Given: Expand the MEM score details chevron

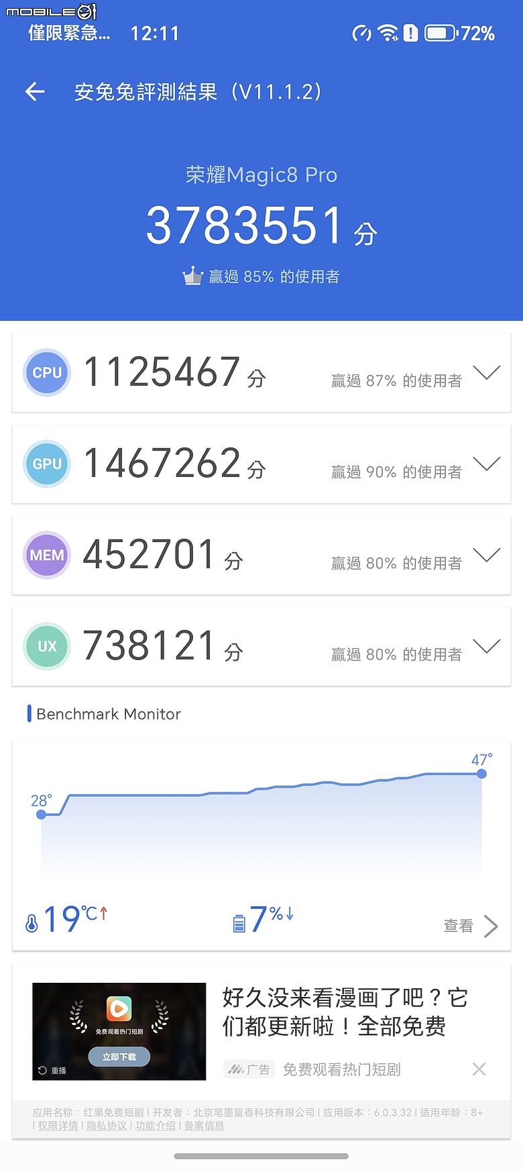Looking at the screenshot, I should click(487, 555).
